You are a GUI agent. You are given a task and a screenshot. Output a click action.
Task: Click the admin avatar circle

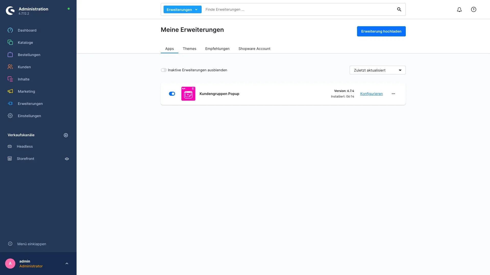pos(10,264)
